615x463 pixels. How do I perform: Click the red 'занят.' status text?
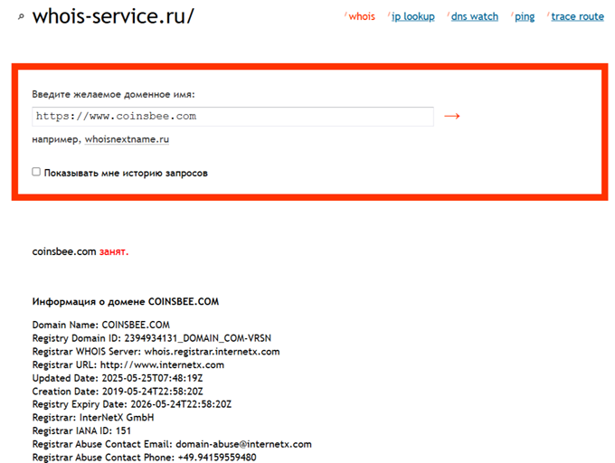[114, 251]
